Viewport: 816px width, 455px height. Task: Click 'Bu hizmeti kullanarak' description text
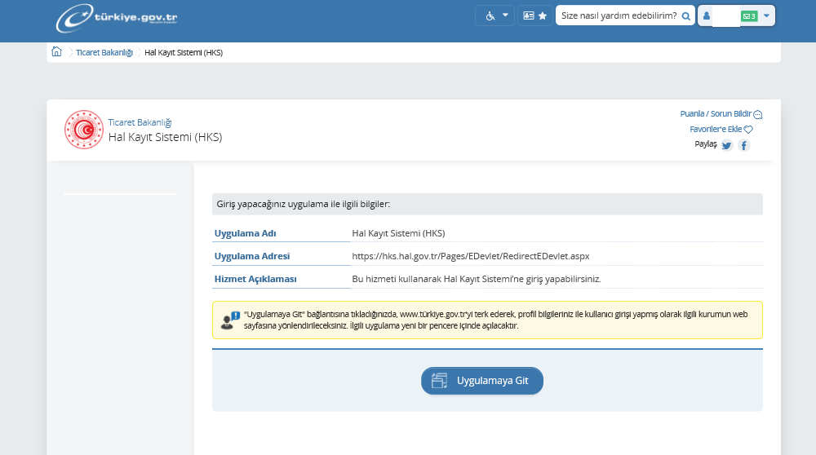pos(477,279)
